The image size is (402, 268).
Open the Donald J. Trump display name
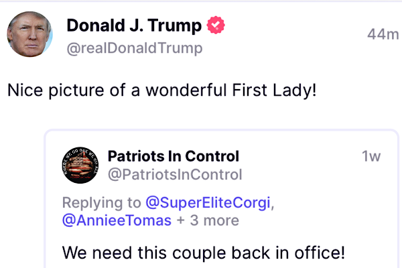click(x=134, y=26)
